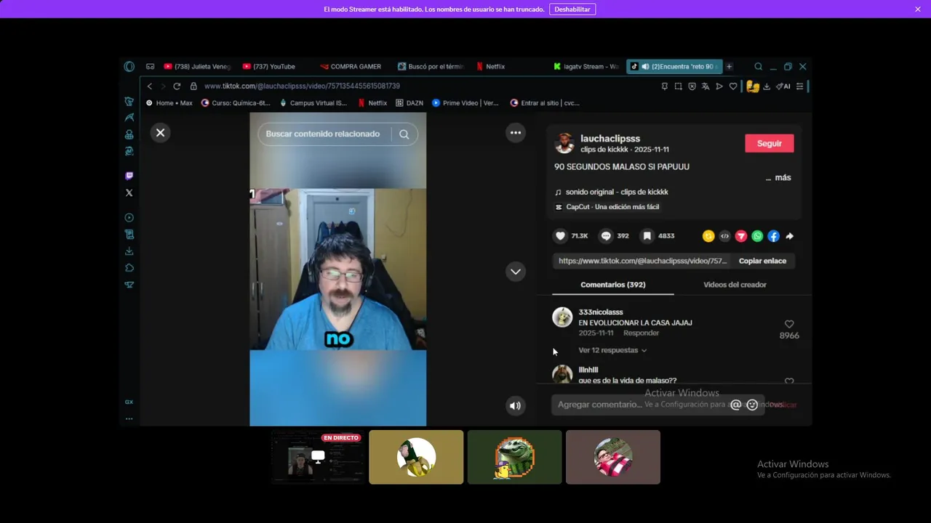
Task: Disable Streamer mode with the Deshabilitar button
Action: (x=572, y=9)
